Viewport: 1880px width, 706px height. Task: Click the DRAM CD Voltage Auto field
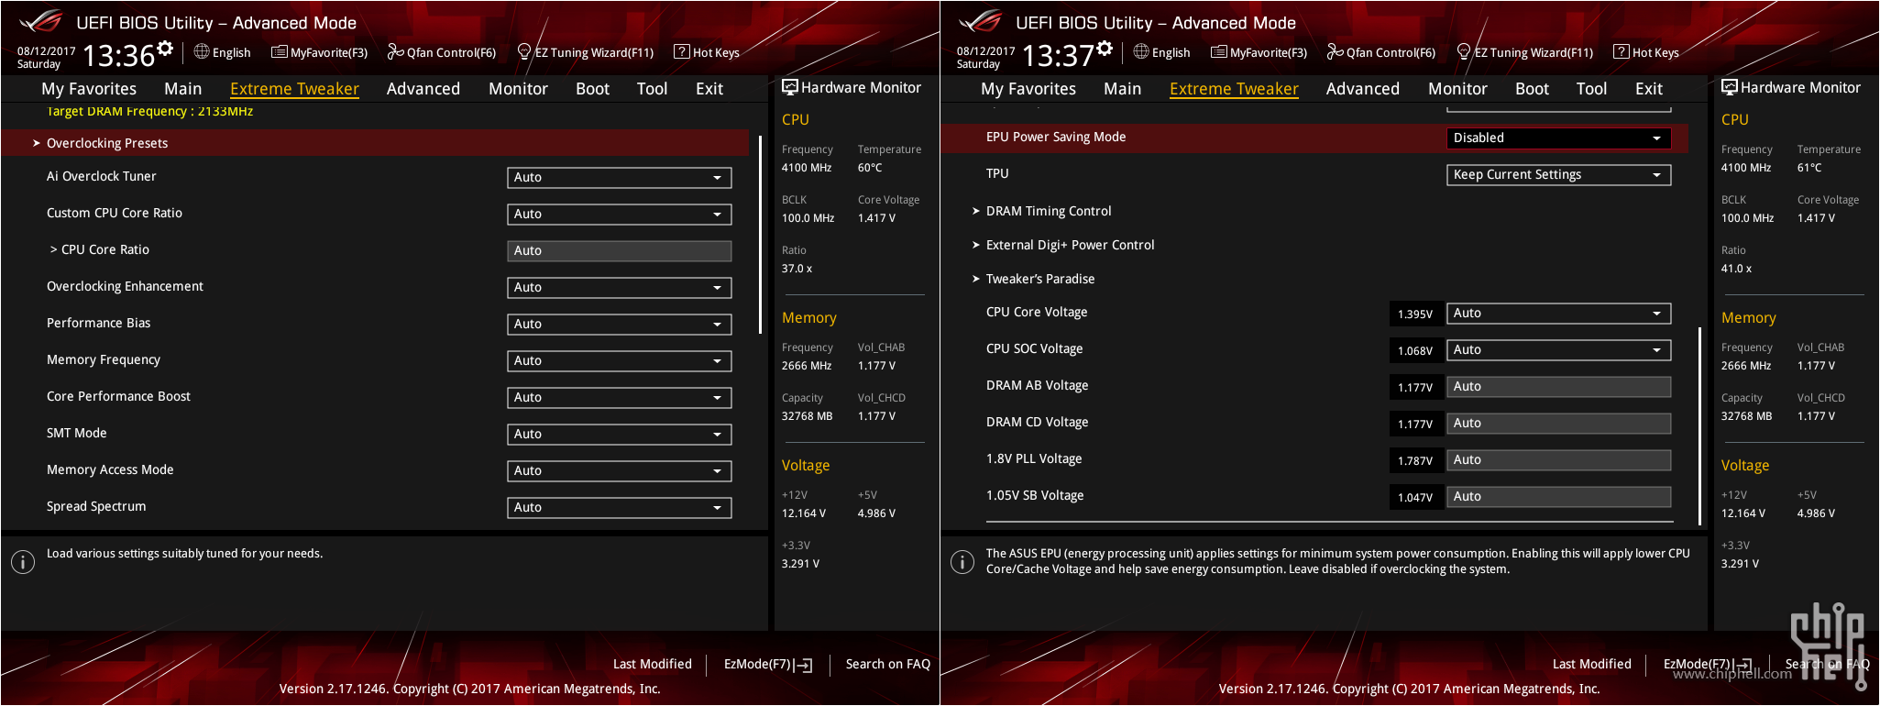1559,423
